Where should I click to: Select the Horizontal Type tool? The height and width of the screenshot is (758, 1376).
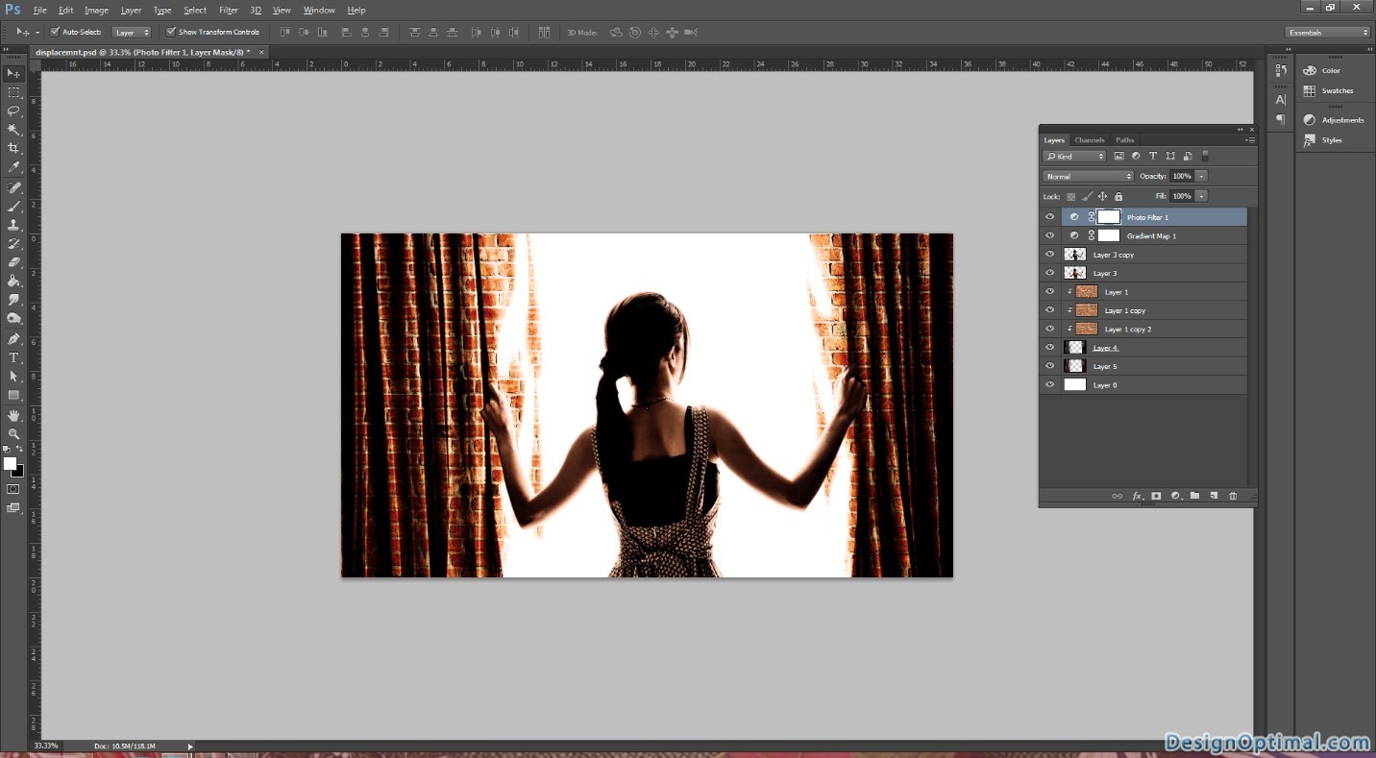click(x=13, y=357)
